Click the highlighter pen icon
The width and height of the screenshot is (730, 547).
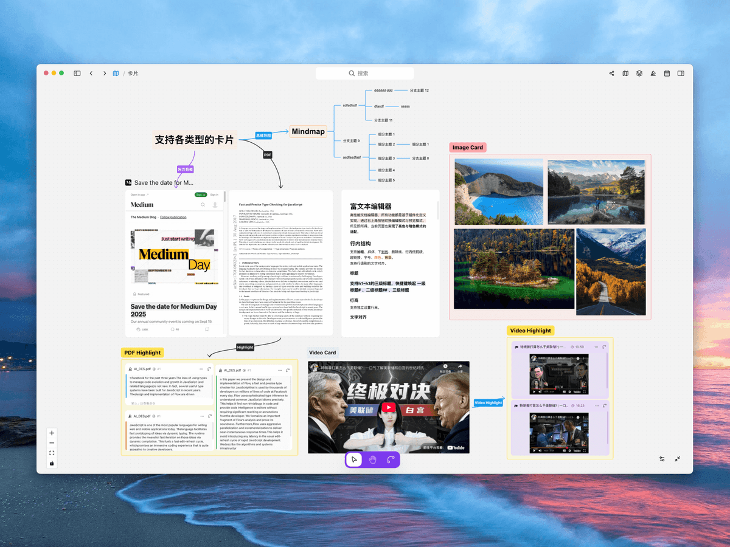coord(653,73)
